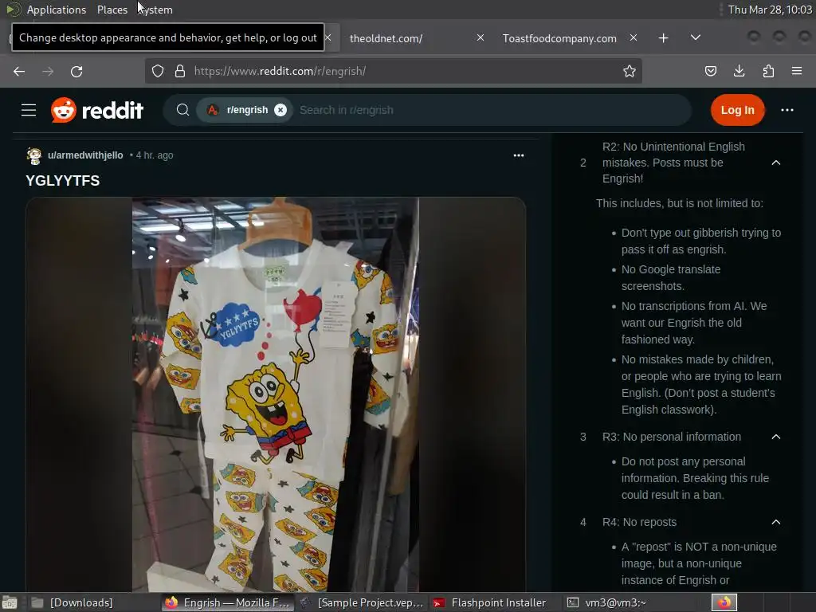Image resolution: width=816 pixels, height=612 pixels.
Task: Click armedwithjello's user avatar
Action: pyautogui.click(x=34, y=155)
